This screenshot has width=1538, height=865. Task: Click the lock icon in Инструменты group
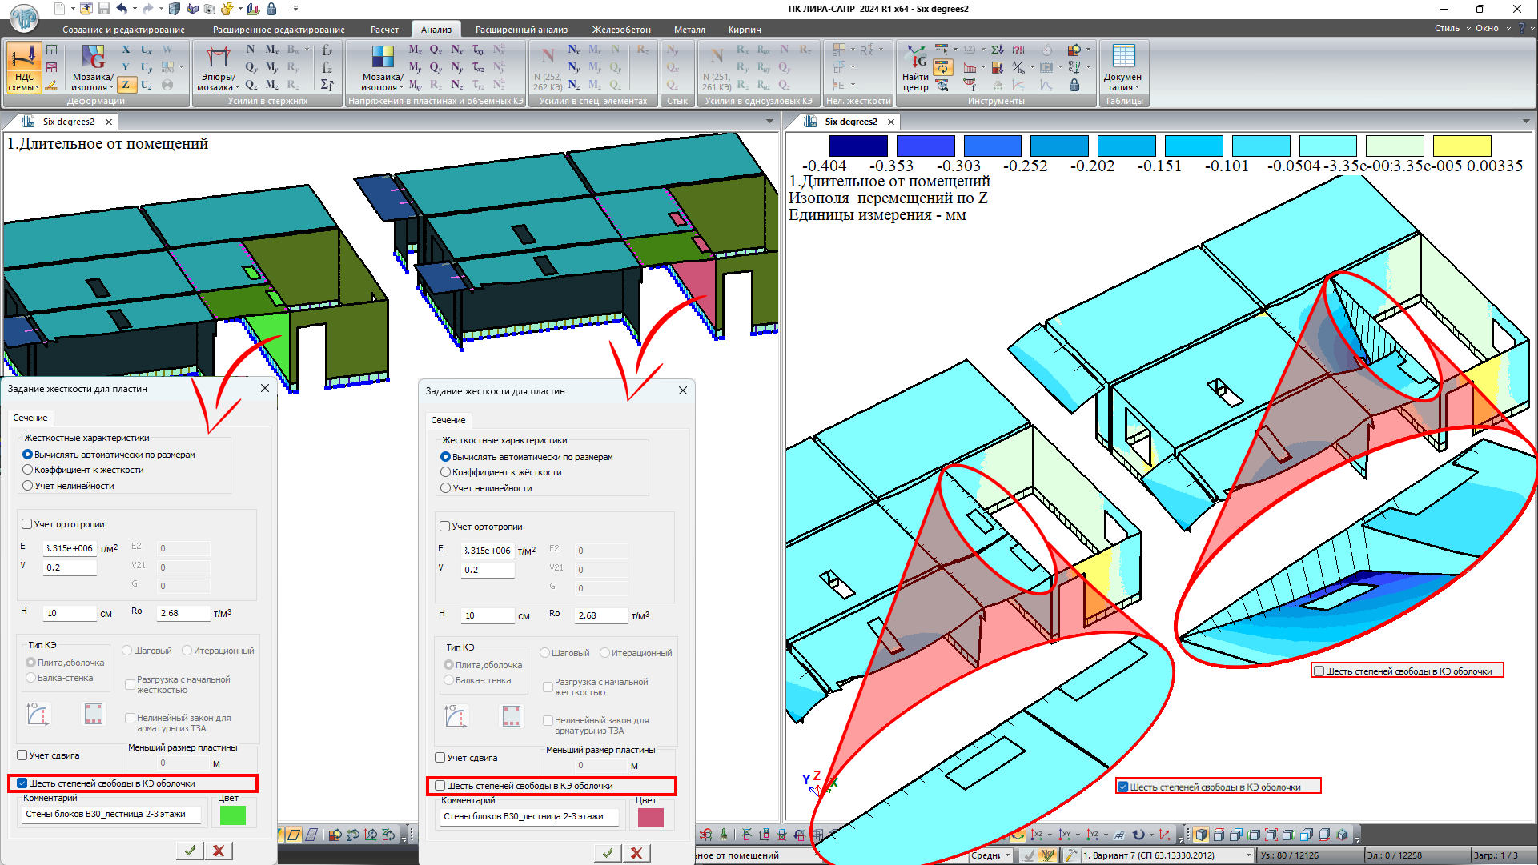point(1074,85)
